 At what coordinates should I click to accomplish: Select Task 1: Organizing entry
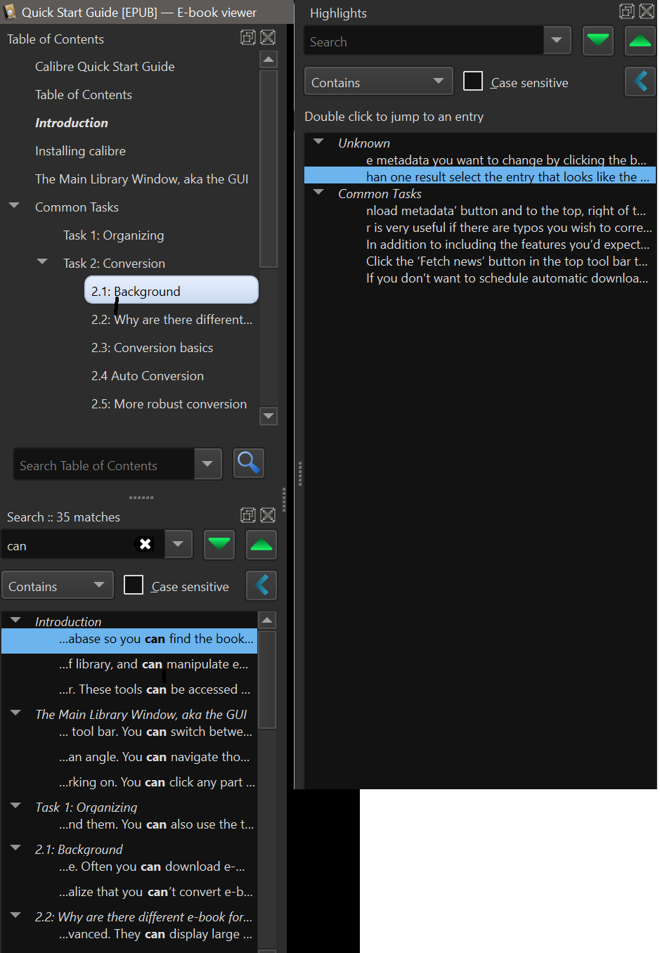point(113,235)
